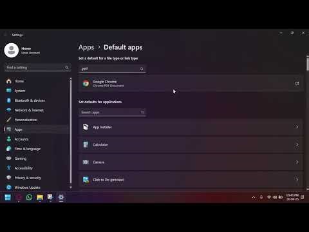
Task: Open Click to Do (preview) defaults
Action: (191, 180)
